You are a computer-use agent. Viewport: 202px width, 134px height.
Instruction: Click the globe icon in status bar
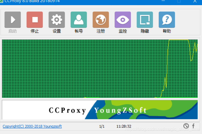click(x=186, y=126)
